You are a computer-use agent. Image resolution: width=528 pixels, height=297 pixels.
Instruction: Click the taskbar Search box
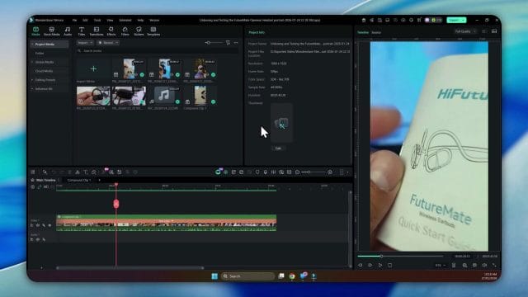tap(247, 276)
